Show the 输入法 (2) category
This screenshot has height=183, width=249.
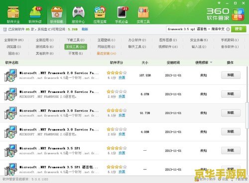[x=199, y=47]
